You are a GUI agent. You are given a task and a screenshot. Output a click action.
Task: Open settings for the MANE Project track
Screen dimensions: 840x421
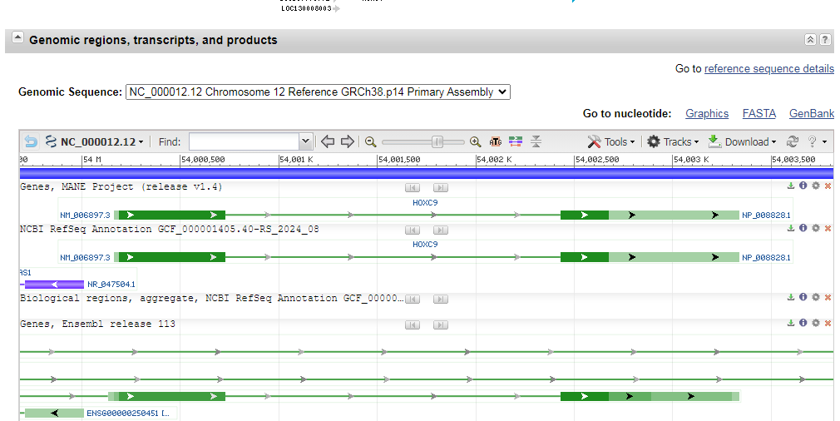(x=815, y=186)
